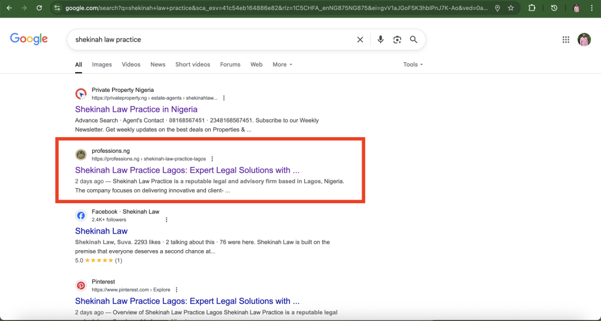Open the history clock icon in toolbar
The height and width of the screenshot is (321, 601).
pos(554,8)
